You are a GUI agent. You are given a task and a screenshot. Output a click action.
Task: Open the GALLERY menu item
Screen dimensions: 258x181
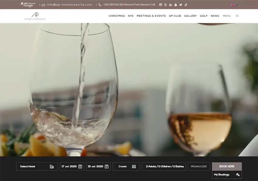[190, 16]
